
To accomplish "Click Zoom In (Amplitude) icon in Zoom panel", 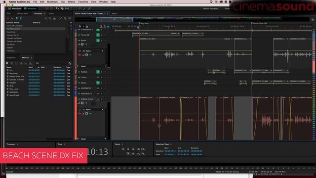I will click(123, 149).
